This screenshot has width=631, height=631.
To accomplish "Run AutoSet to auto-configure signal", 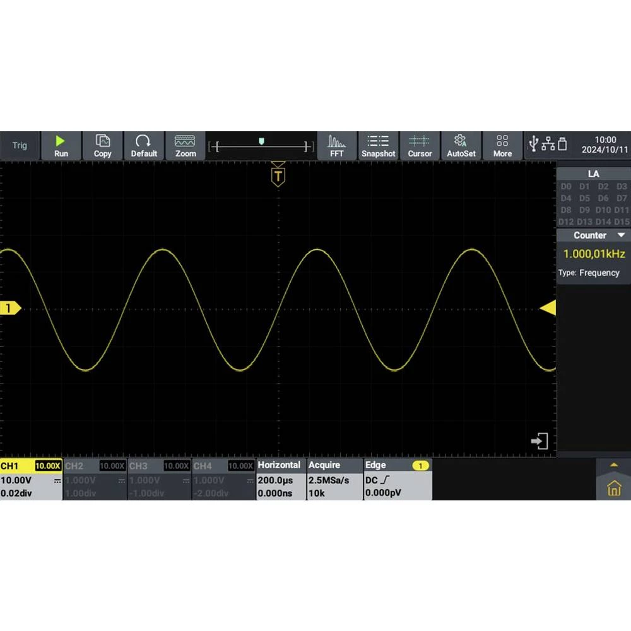I will point(461,146).
